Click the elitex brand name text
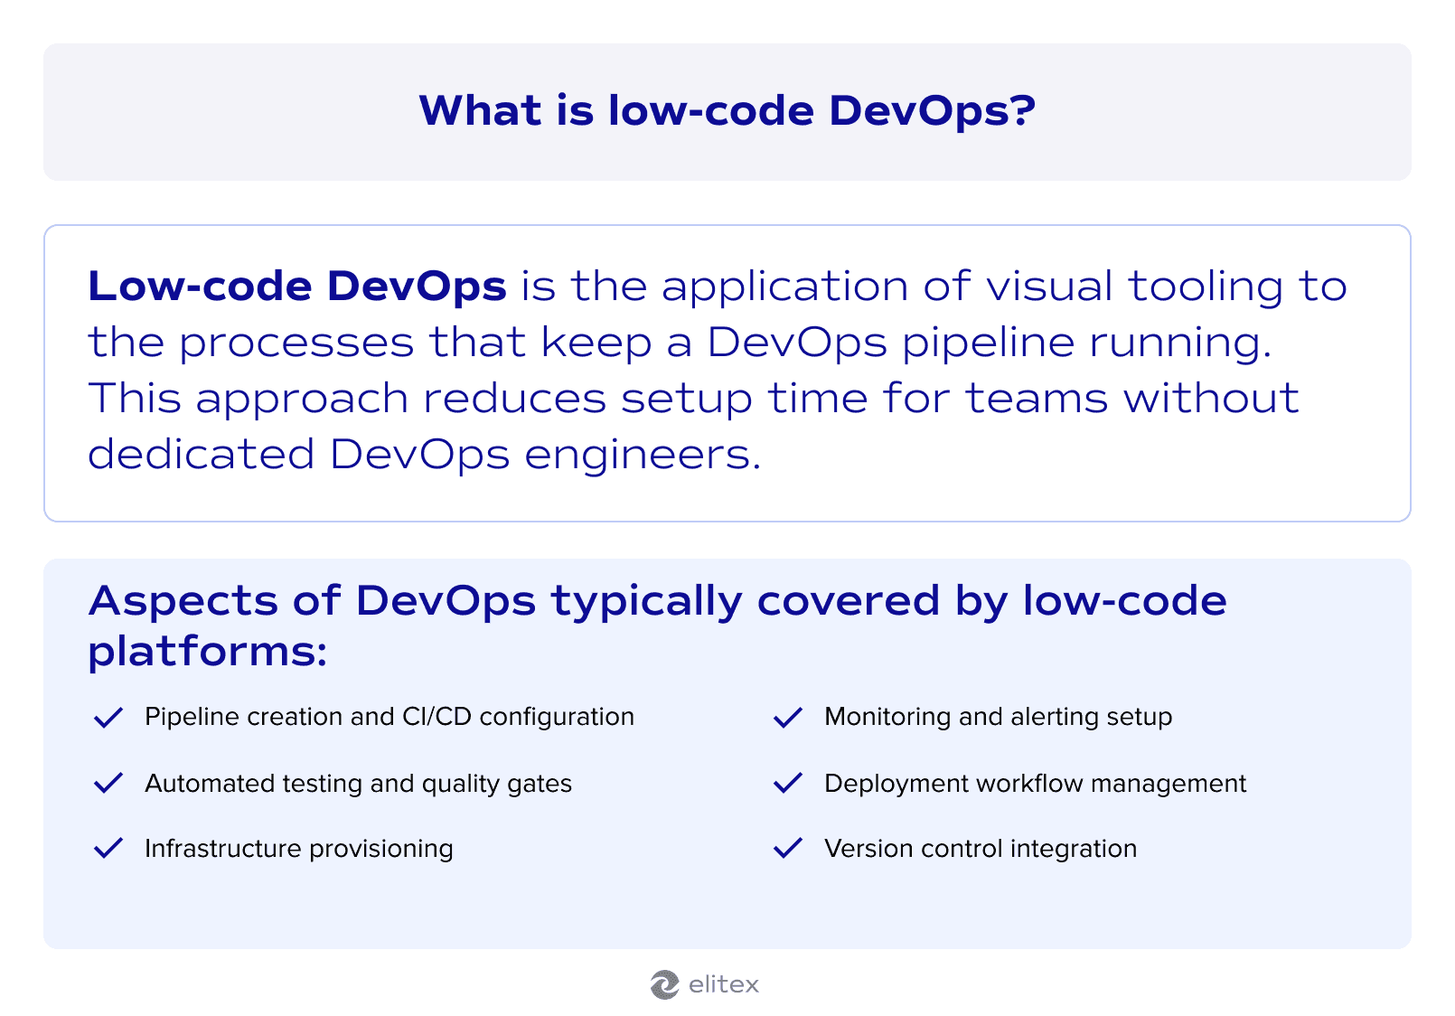Viewport: 1455px width, 1016px height. pos(723,984)
